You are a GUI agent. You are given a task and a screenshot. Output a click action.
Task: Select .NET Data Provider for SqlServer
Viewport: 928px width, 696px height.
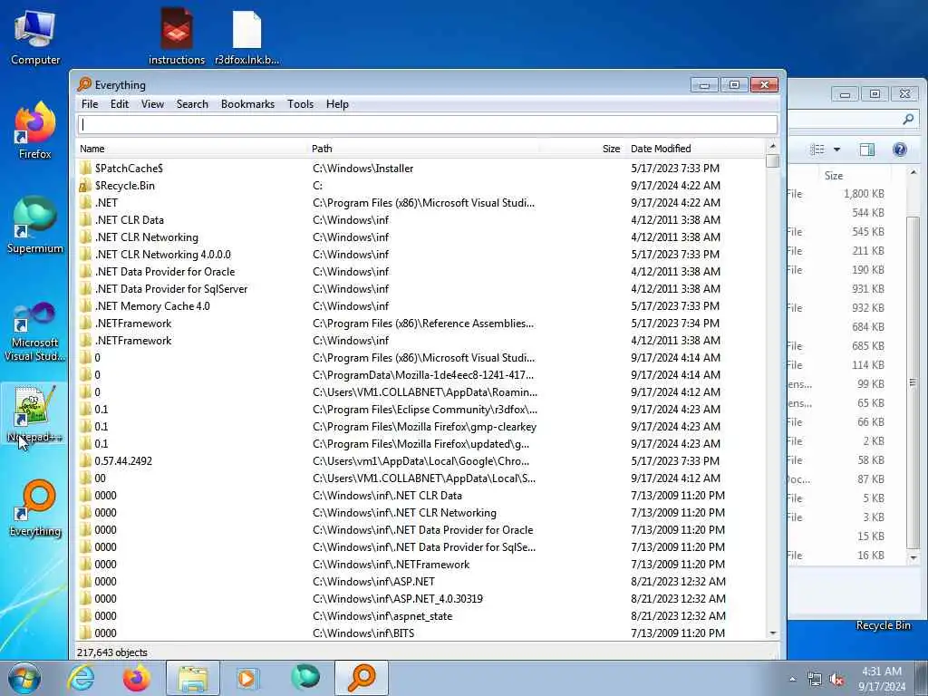click(x=171, y=289)
